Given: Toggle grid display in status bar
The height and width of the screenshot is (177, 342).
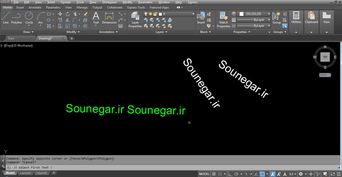Looking at the screenshot, I should coord(214,174).
